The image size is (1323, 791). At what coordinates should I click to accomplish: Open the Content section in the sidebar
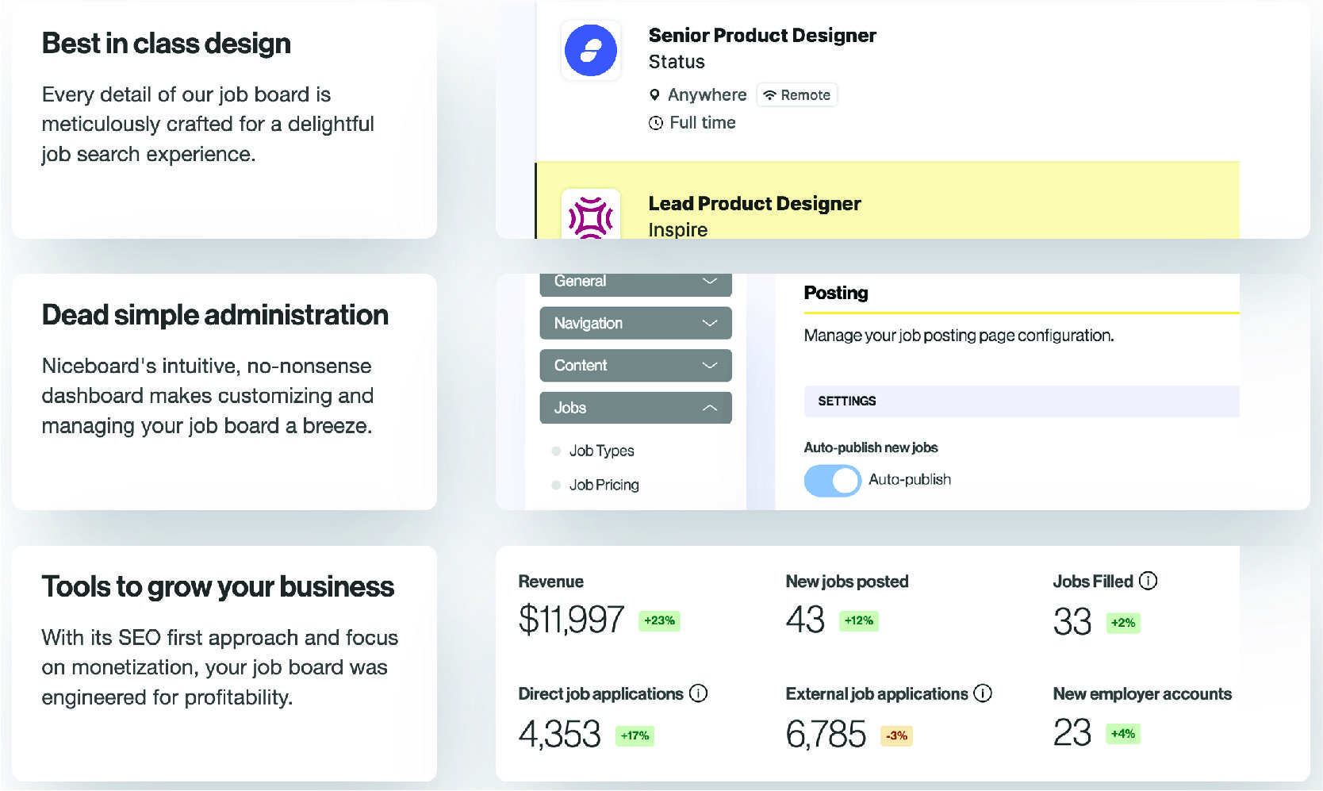635,365
